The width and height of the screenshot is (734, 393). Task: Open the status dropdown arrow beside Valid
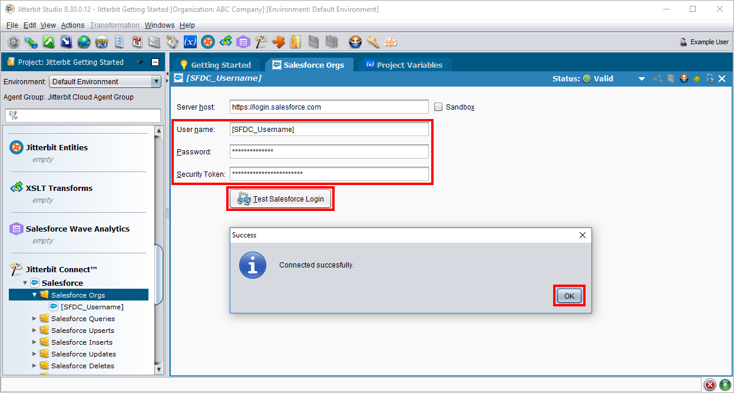point(642,79)
